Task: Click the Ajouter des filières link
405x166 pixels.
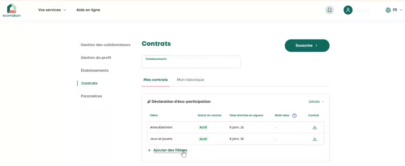Action: point(170,150)
